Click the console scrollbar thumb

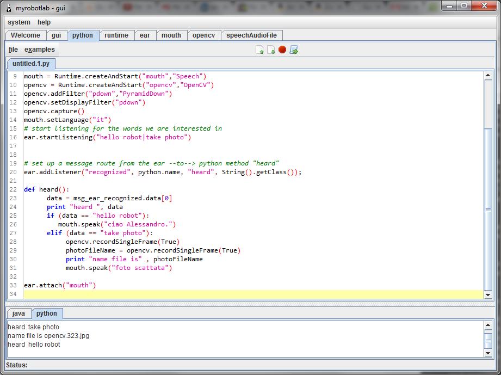point(488,341)
